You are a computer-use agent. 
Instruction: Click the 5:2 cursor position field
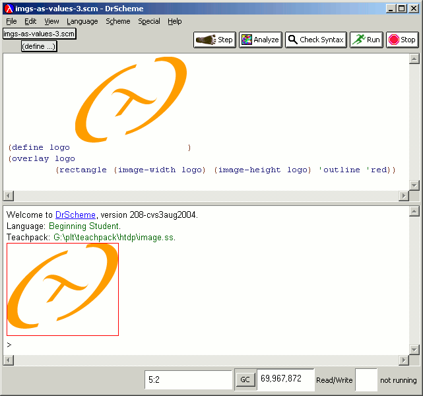(x=188, y=379)
